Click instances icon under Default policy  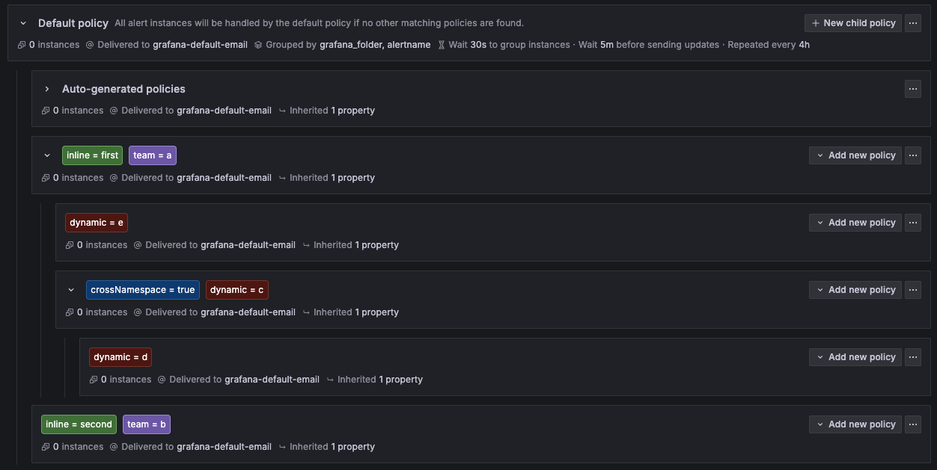(22, 45)
